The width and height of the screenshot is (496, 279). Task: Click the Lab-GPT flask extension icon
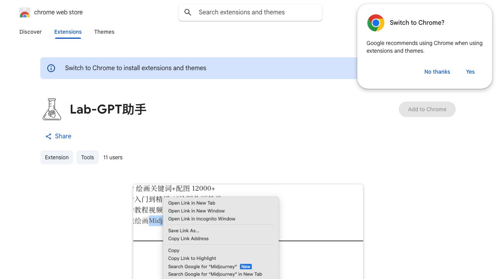(x=52, y=109)
